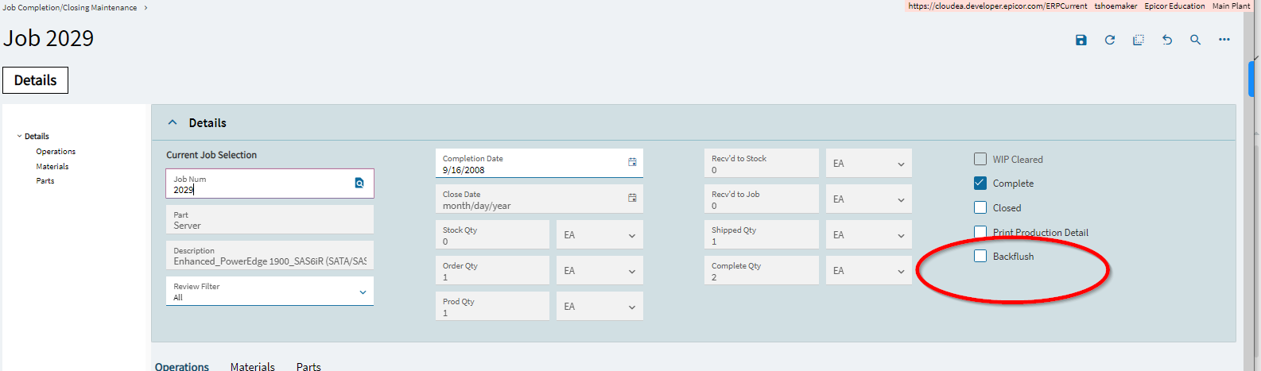Click the Shipped Qty value field
The height and width of the screenshot is (371, 1261).
[x=762, y=234]
